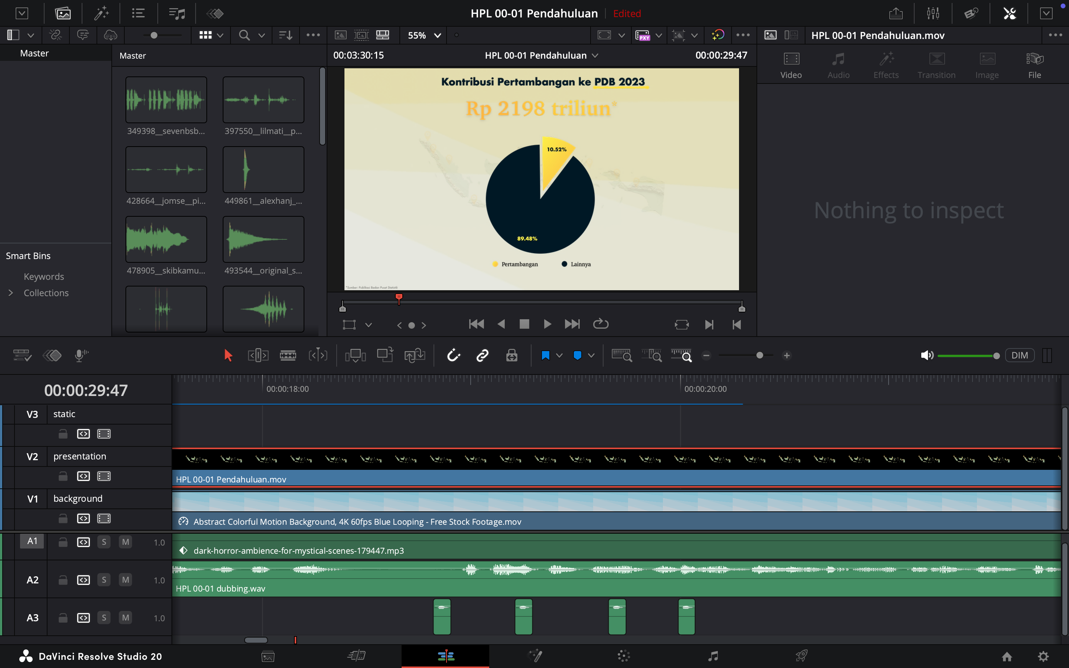Screen dimensions: 1069x668
Task: Switch to the File inspector tab
Action: 1034,65
